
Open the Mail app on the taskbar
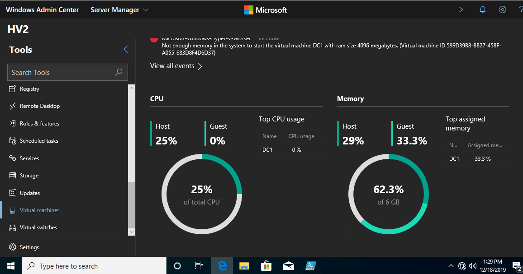click(289, 266)
